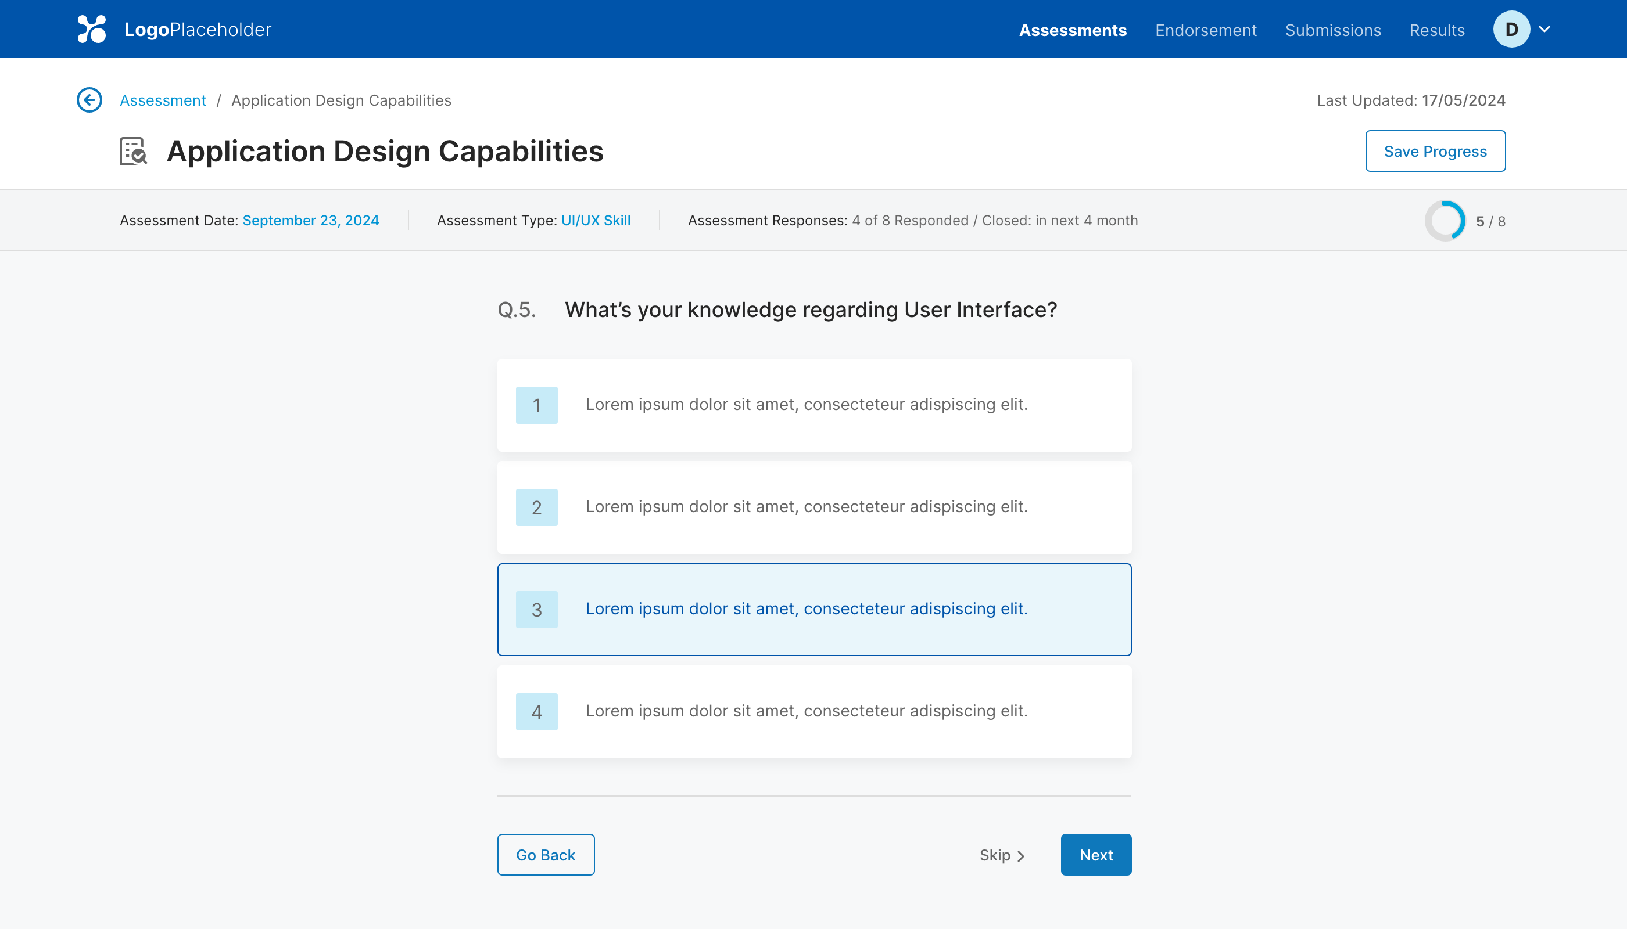Screen dimensions: 1627x929
Task: Click the Assessment breadcrumb link
Action: [x=163, y=100]
